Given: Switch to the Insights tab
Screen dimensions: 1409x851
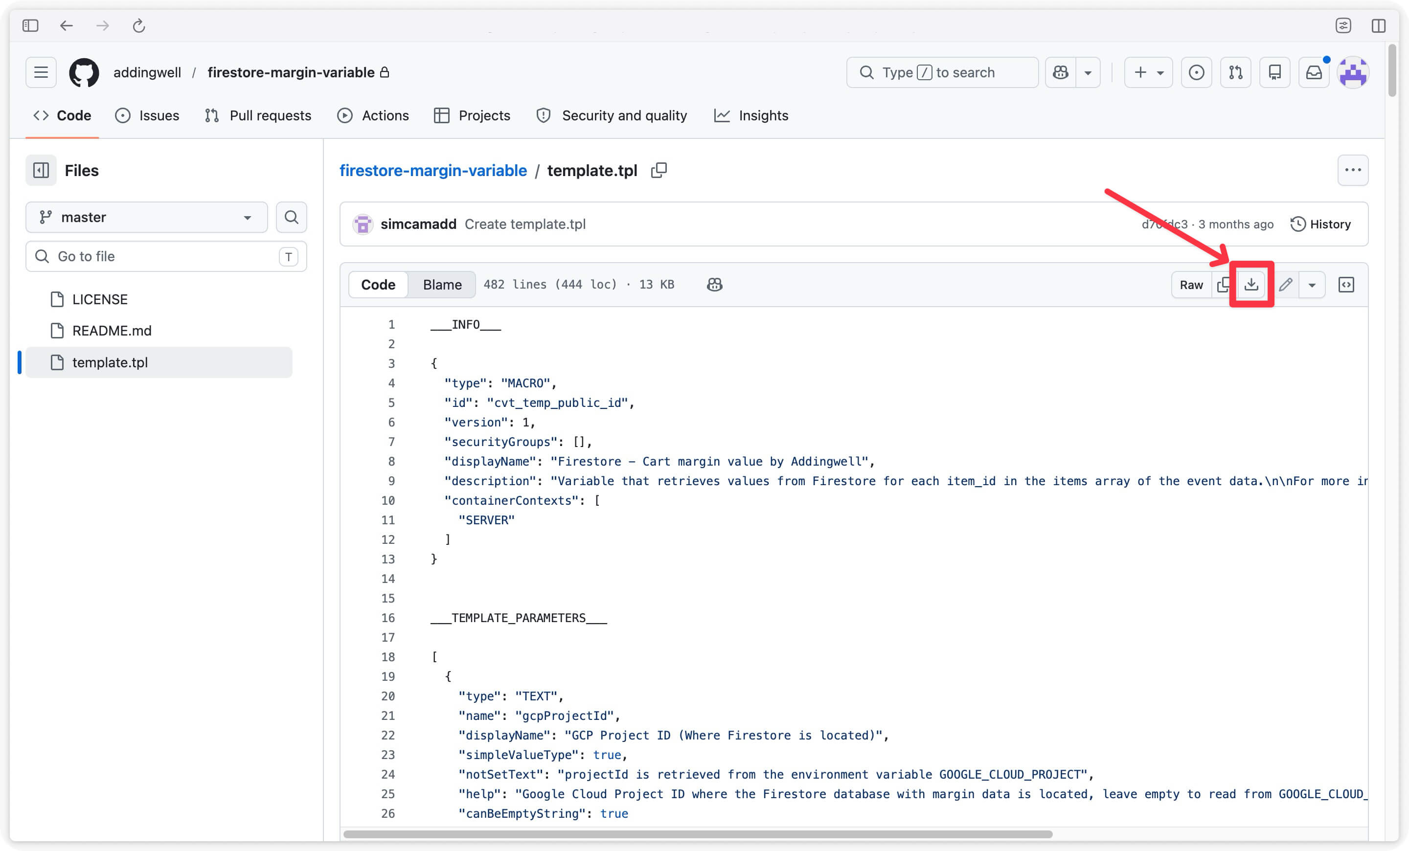Looking at the screenshot, I should (751, 115).
